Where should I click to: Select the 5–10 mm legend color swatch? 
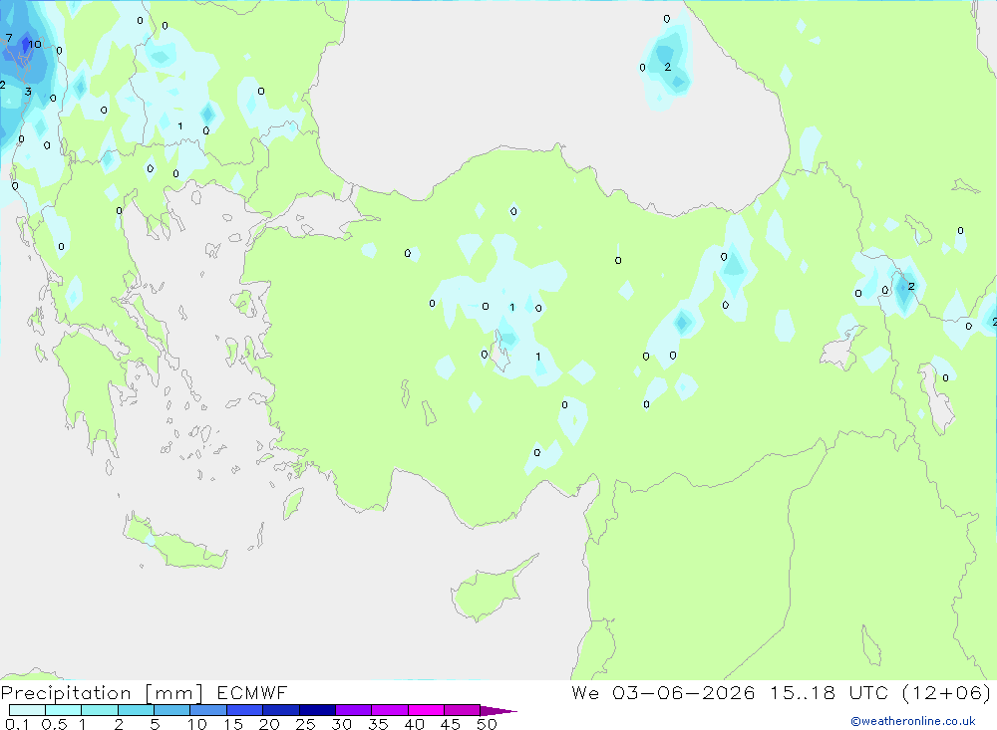pos(172,710)
